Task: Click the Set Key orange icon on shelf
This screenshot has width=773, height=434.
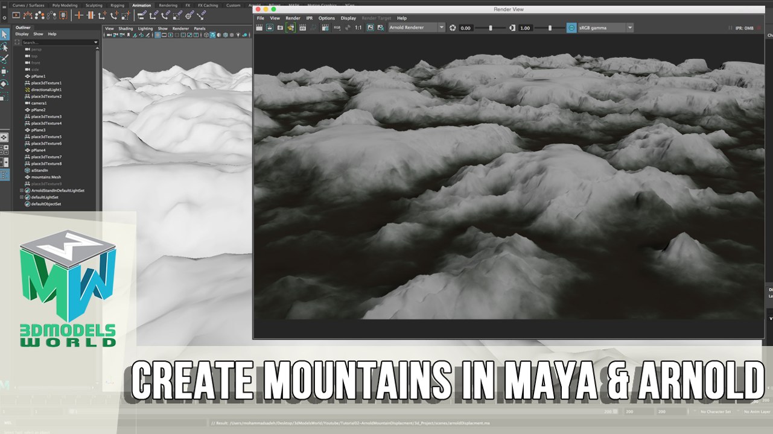Action: [x=79, y=15]
